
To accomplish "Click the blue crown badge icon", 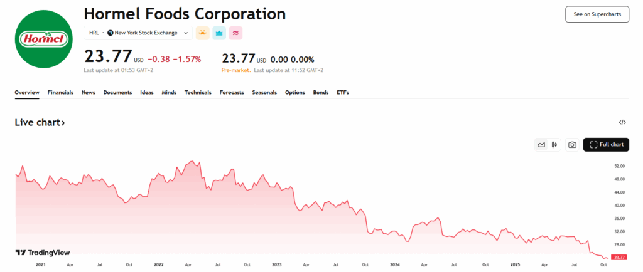I will [x=219, y=33].
